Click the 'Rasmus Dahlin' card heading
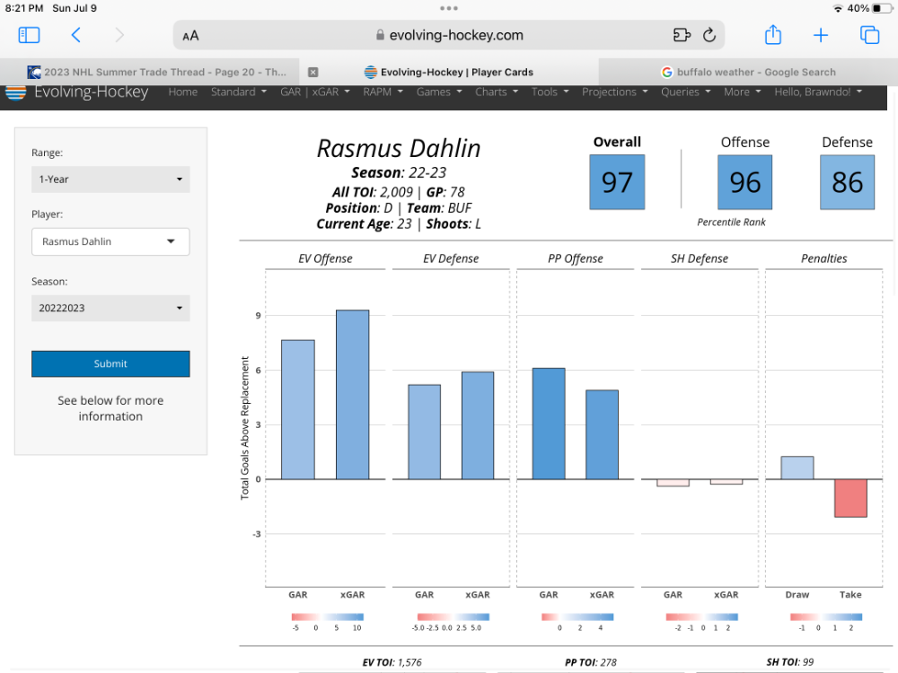Screen dimensions: 898x673 coord(399,149)
